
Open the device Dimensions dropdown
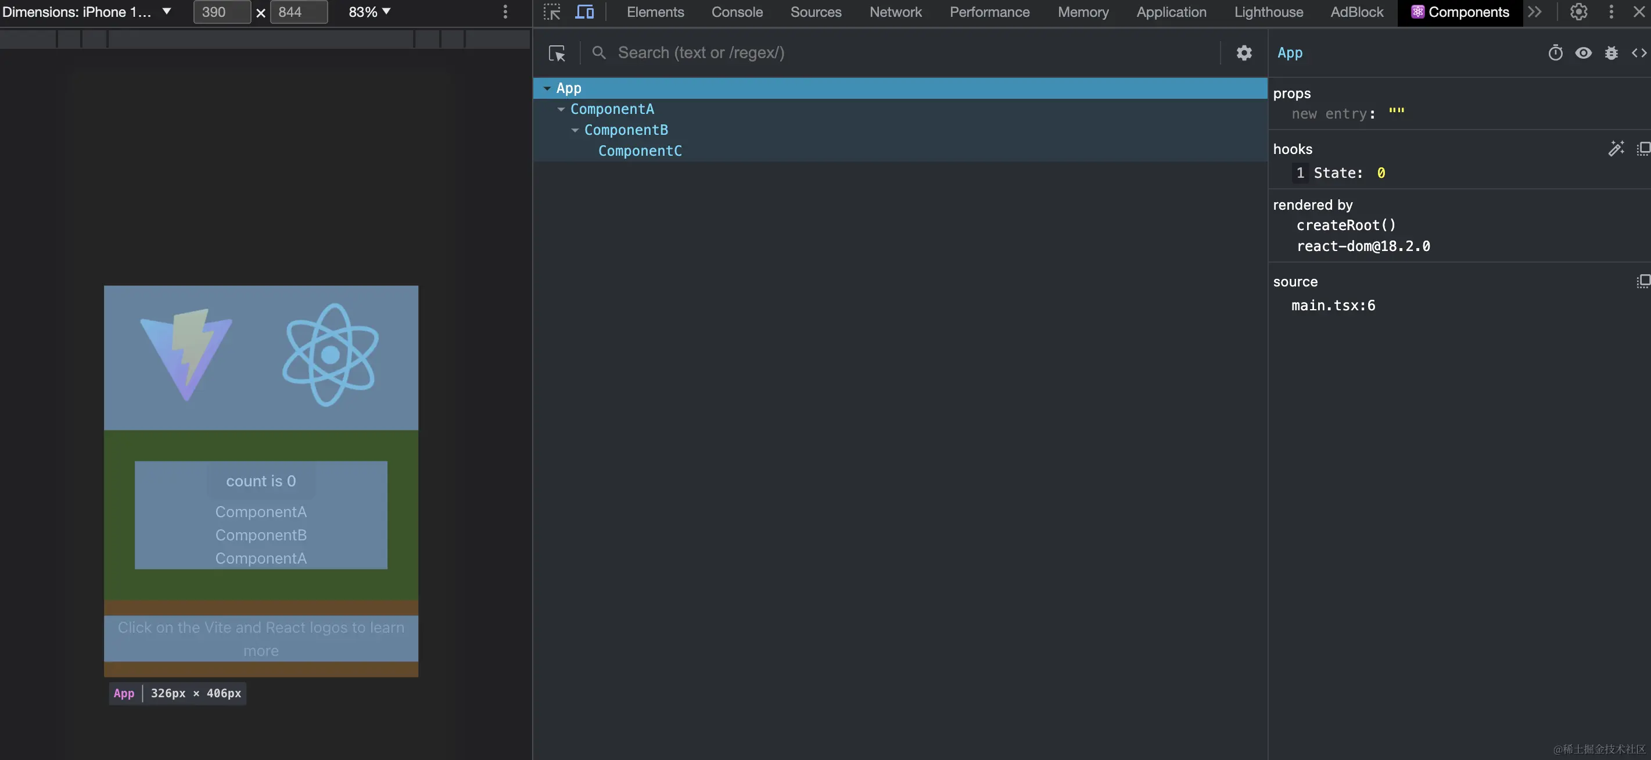(87, 12)
